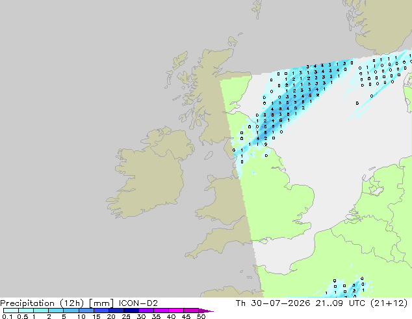Viewport: 412px width, 319px height.
Task: Click the 30–35 mm purple legend swatch
Action: click(x=146, y=311)
